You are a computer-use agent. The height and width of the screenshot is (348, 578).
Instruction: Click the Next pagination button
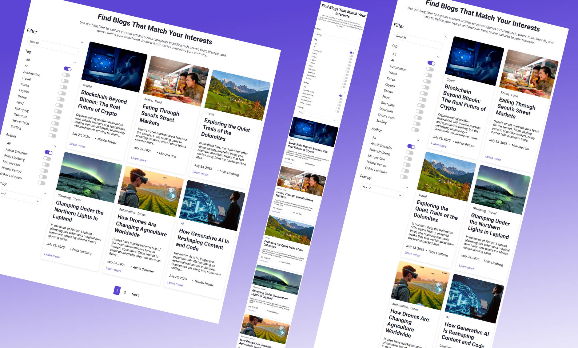pyautogui.click(x=135, y=295)
